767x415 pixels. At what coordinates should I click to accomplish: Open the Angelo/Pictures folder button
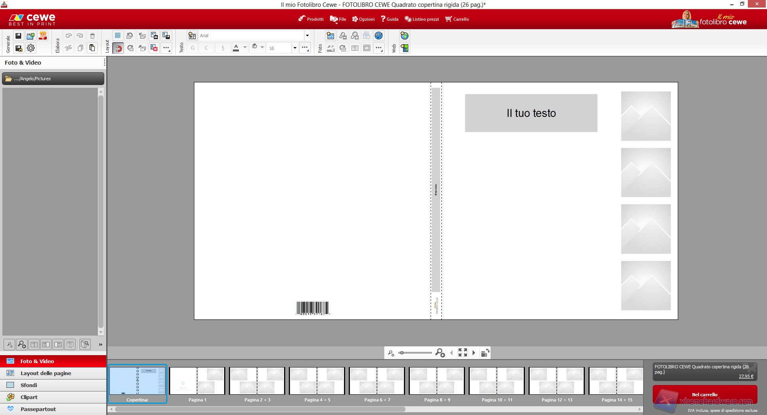coord(53,79)
